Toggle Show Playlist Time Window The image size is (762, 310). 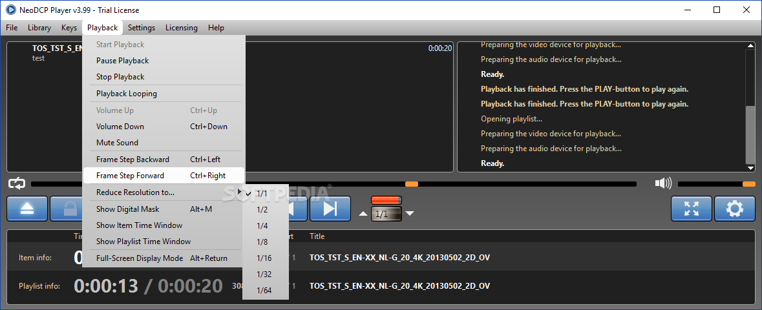tap(164, 242)
